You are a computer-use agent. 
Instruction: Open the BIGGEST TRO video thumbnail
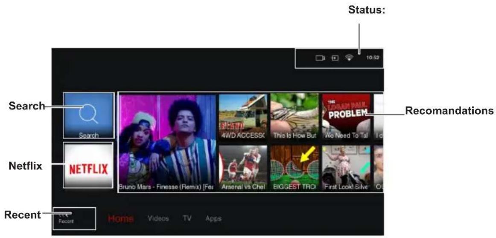(x=295, y=168)
